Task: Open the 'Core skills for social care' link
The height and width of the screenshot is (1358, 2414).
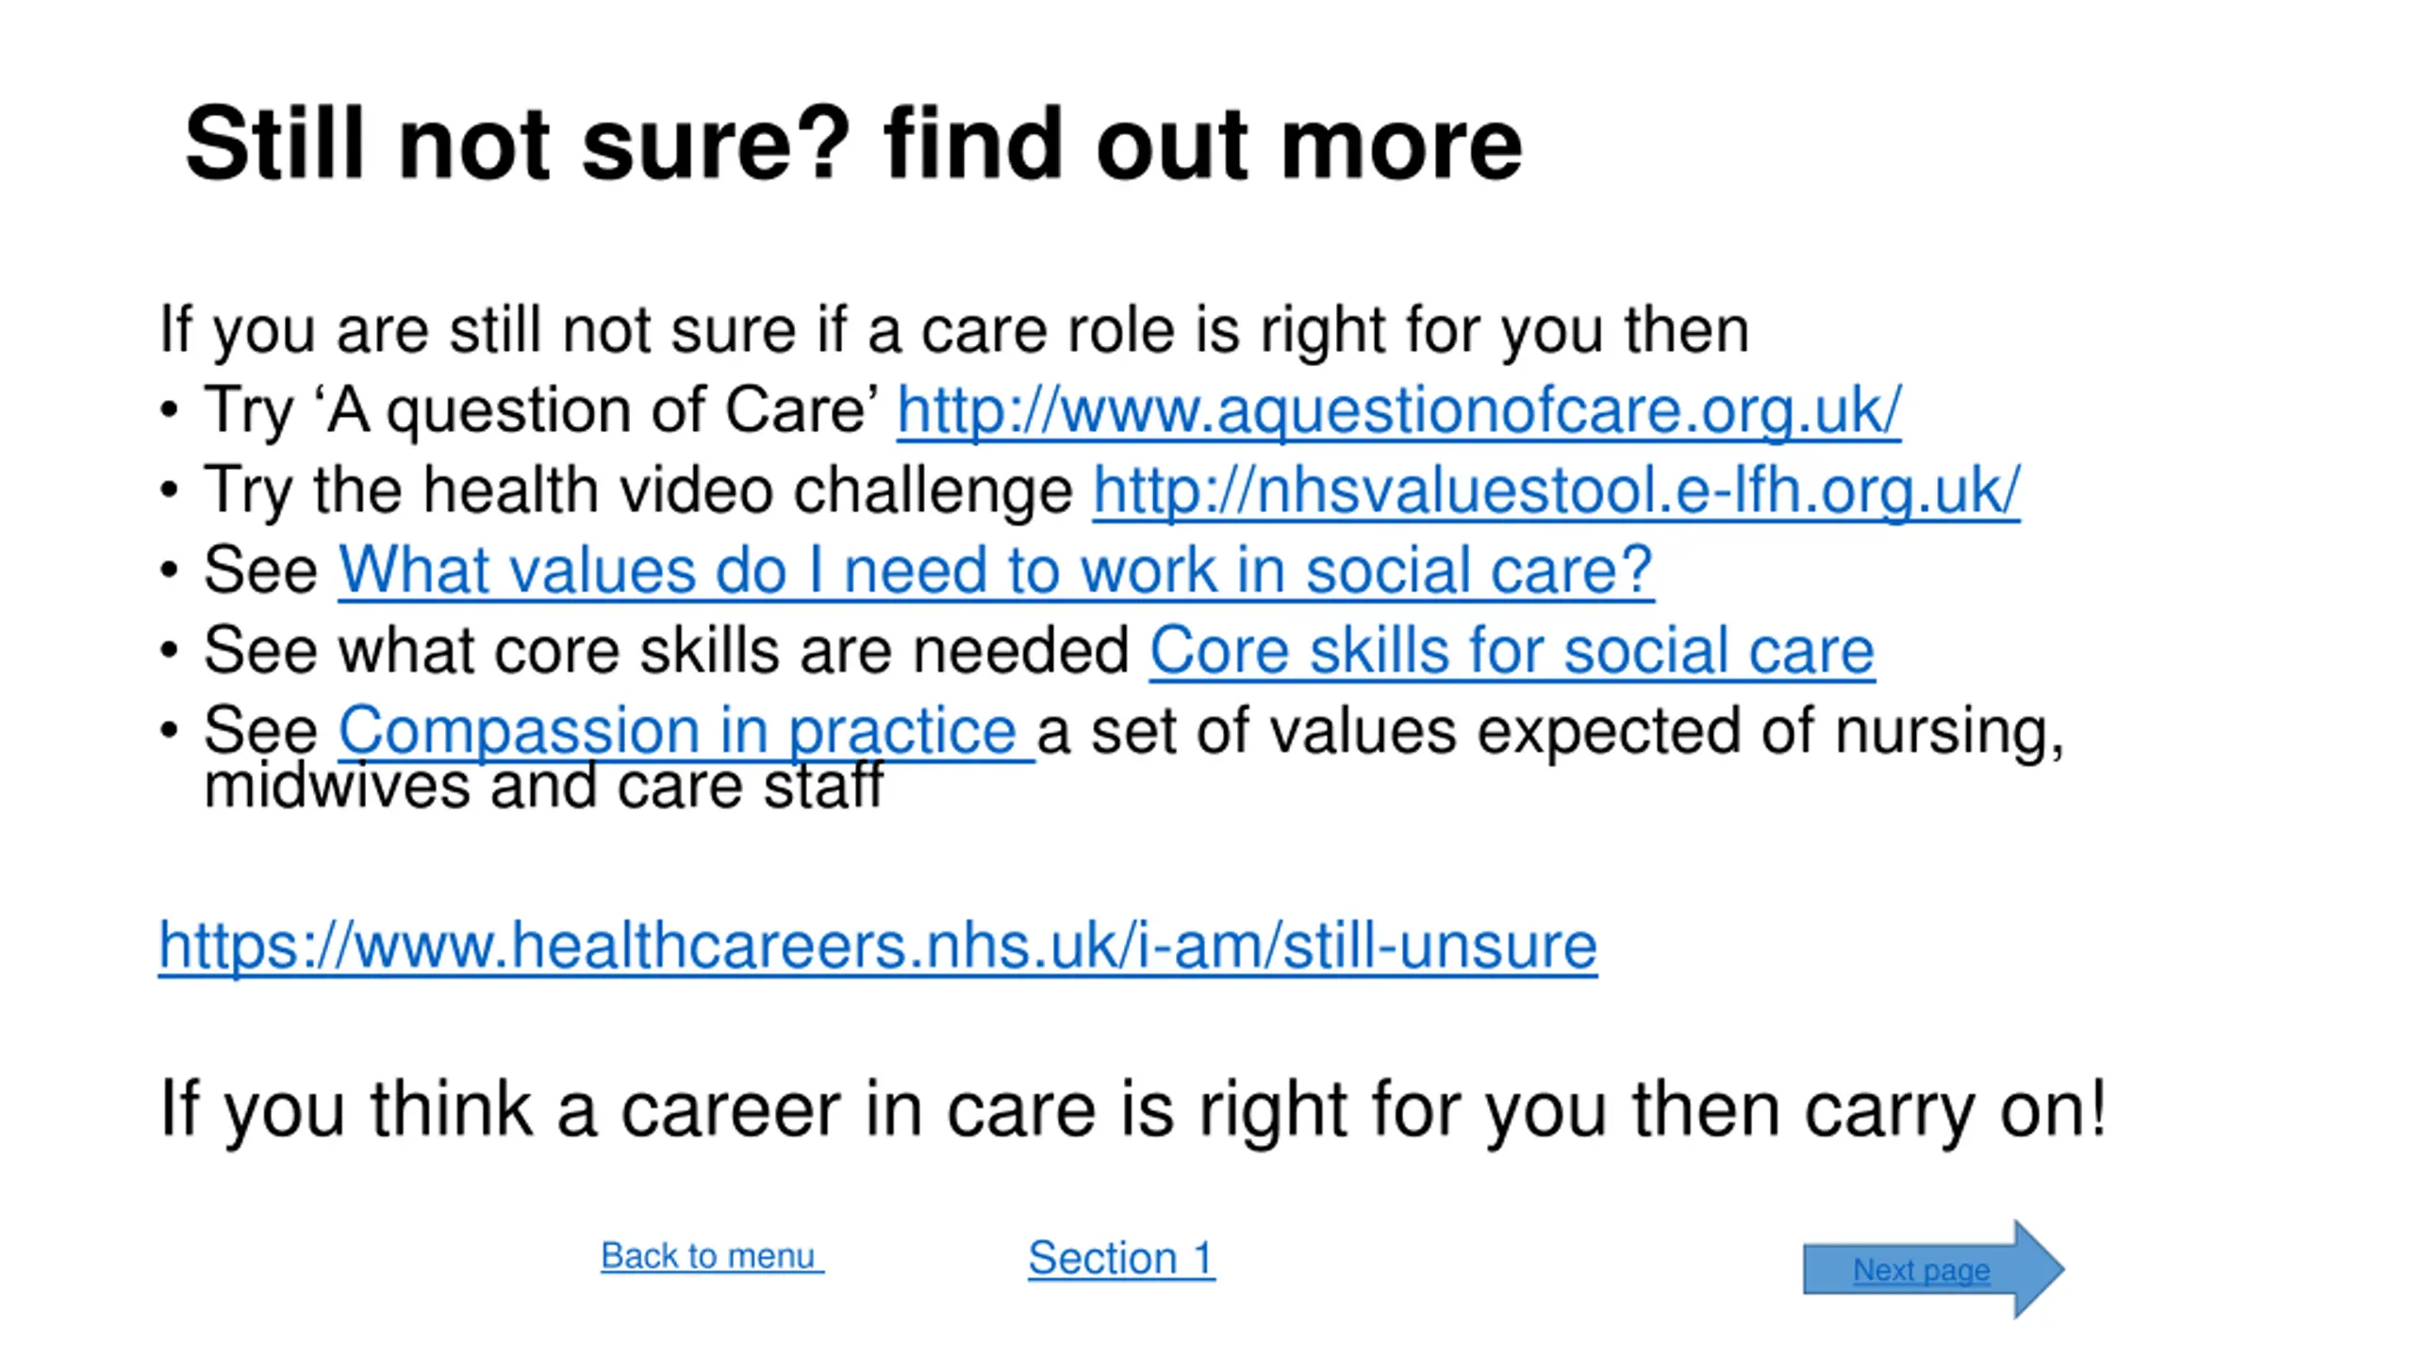Action: pyautogui.click(x=1512, y=652)
